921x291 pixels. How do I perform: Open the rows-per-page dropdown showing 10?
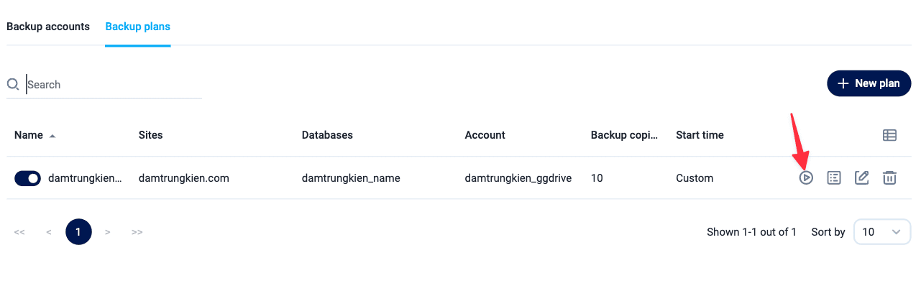click(881, 232)
